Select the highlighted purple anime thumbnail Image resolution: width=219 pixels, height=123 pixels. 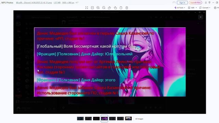pyautogui.click(x=104, y=119)
